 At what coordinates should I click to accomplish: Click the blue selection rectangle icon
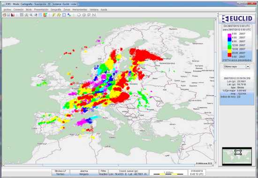(64, 15)
